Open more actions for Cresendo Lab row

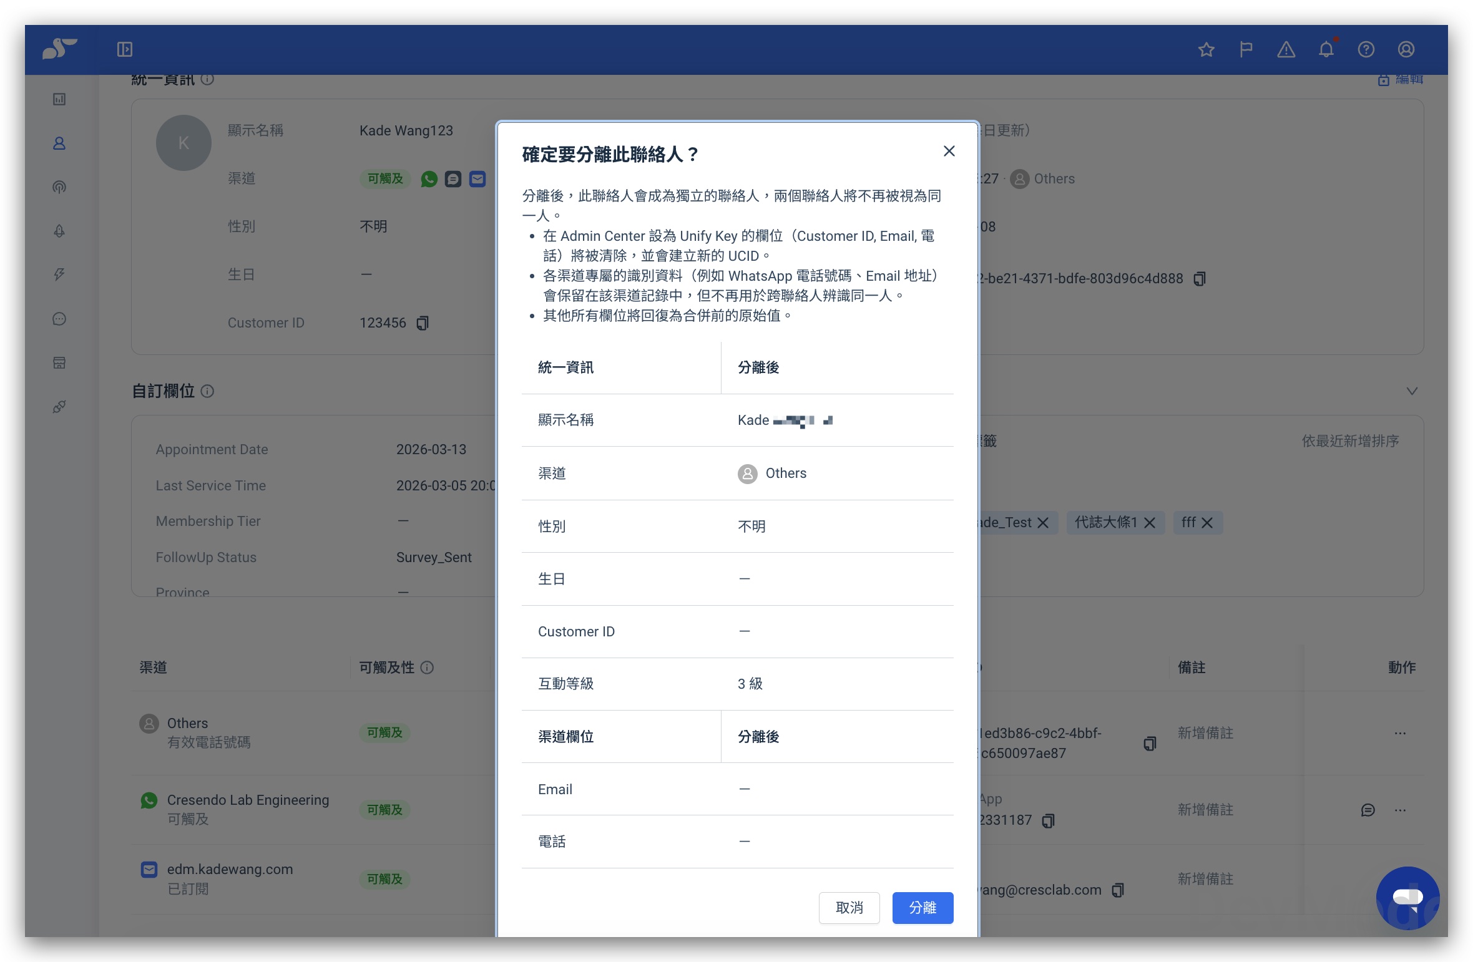coord(1400,810)
